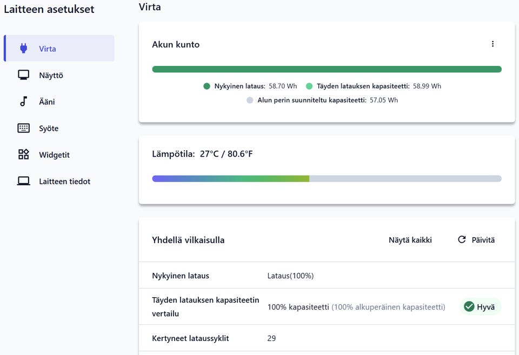Click the Päivitä button label
The height and width of the screenshot is (355, 519).
coord(483,240)
